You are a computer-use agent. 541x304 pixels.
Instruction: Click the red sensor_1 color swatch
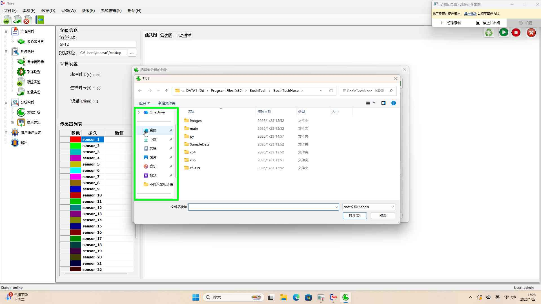click(x=76, y=140)
